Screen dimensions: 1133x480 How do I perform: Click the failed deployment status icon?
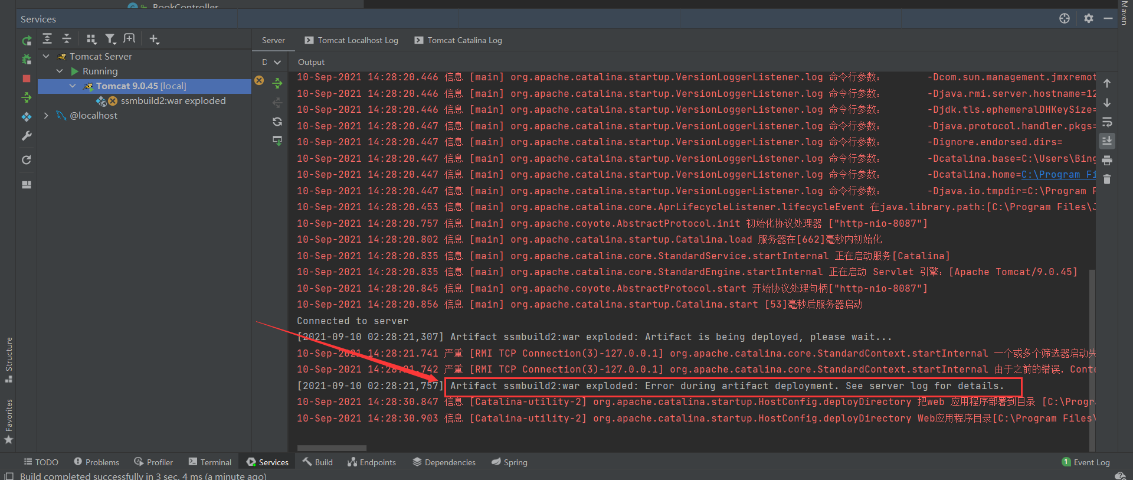point(259,80)
